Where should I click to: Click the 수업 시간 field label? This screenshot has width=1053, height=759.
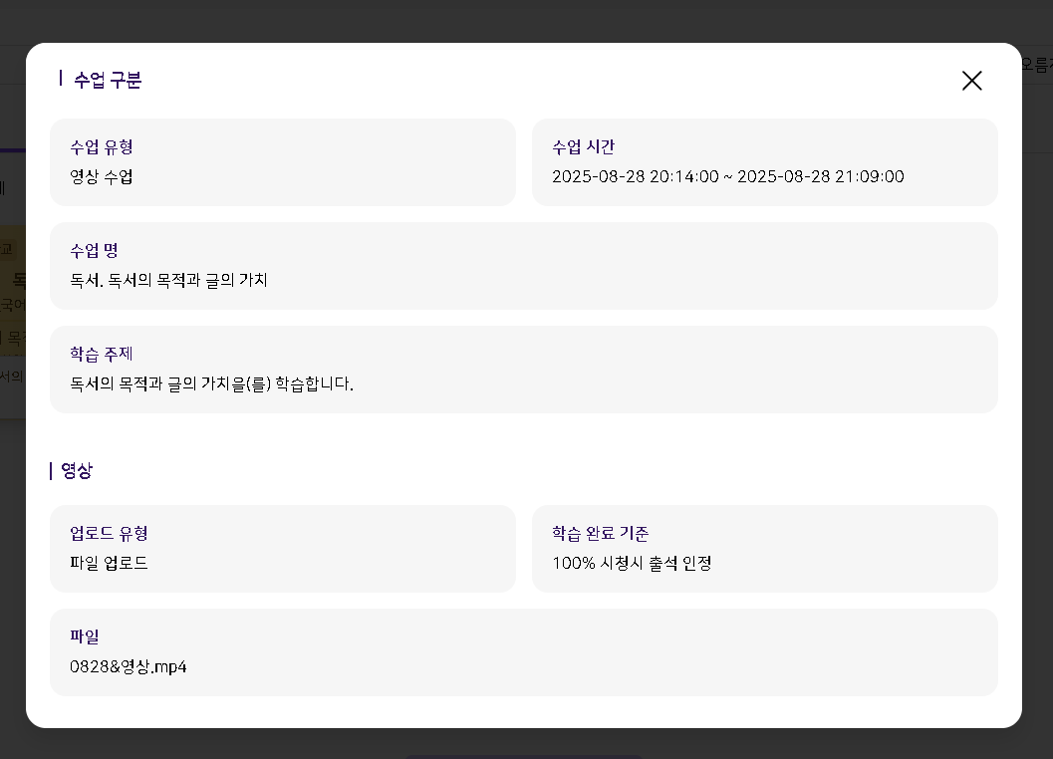point(584,147)
